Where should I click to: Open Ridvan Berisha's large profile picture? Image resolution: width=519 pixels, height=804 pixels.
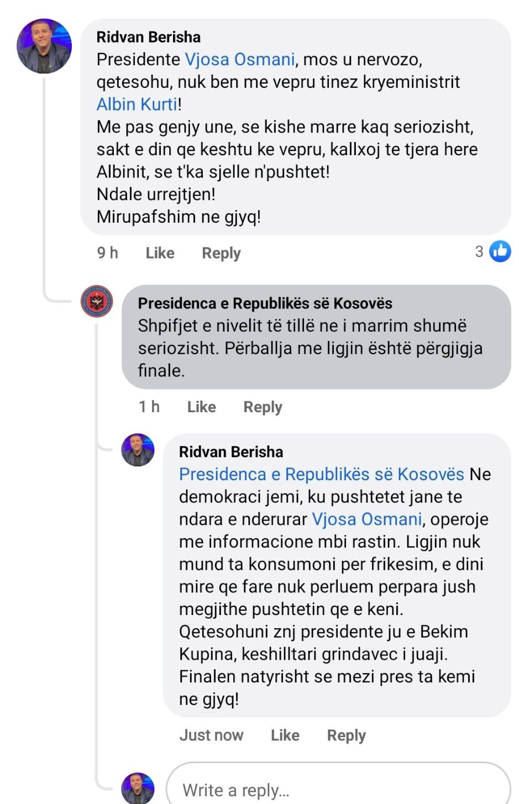click(x=44, y=46)
